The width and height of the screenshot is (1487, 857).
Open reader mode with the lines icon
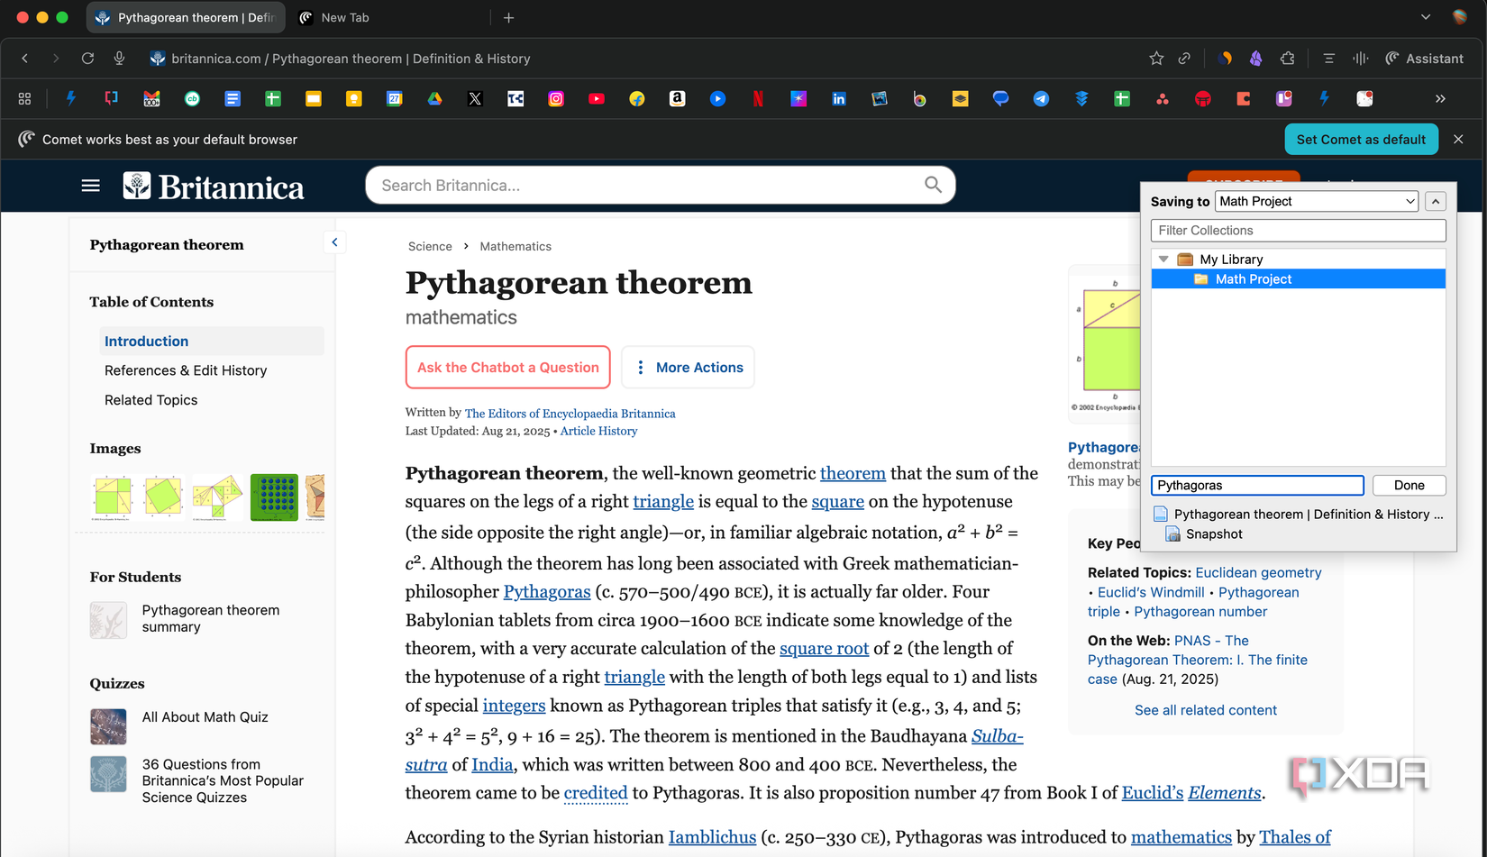tap(1328, 58)
